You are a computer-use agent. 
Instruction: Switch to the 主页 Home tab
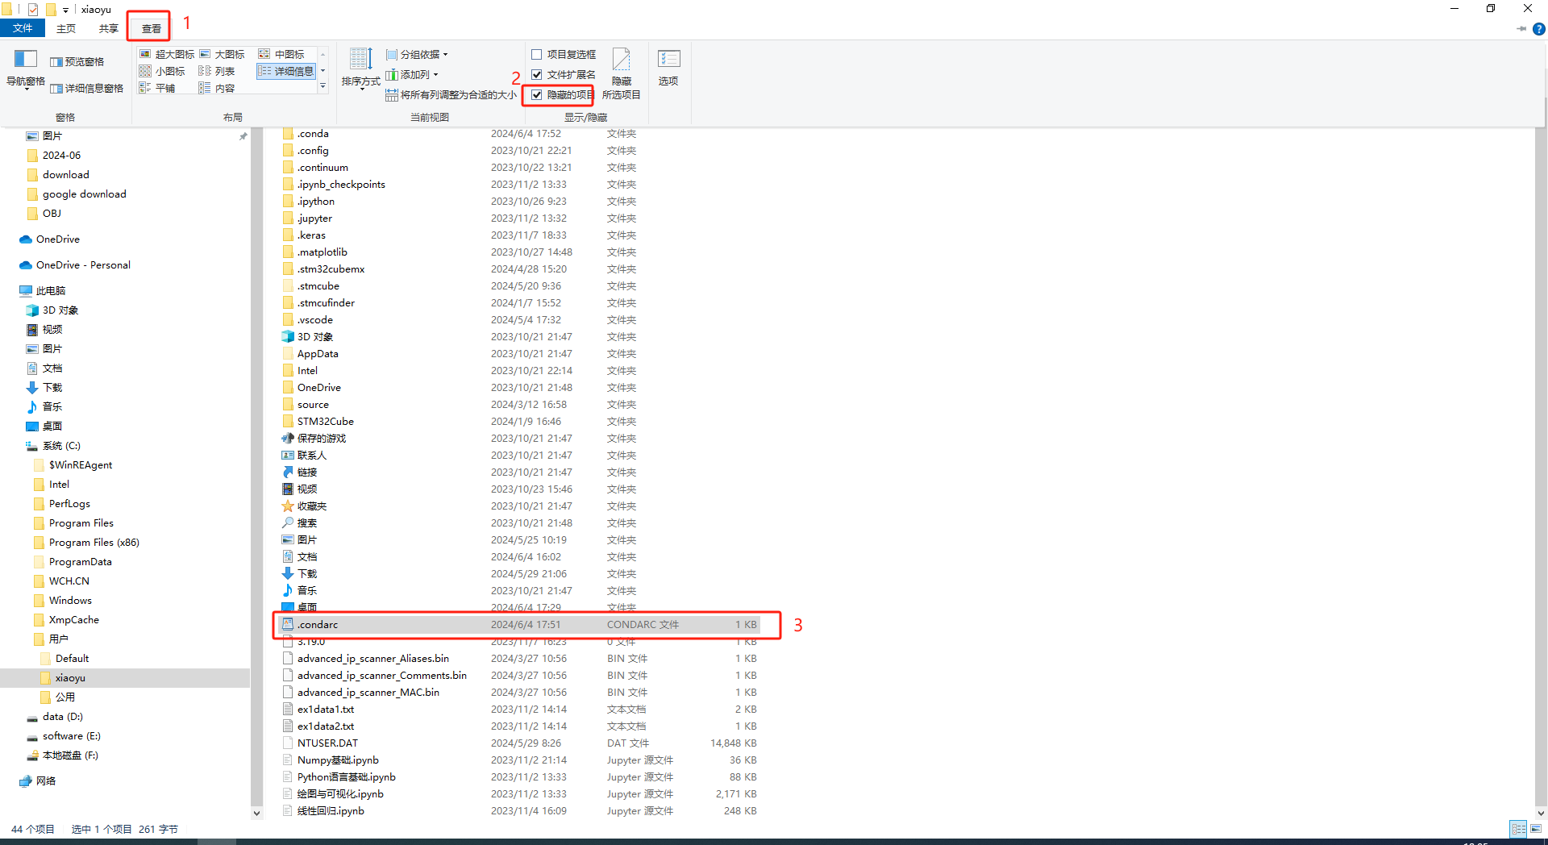click(66, 28)
